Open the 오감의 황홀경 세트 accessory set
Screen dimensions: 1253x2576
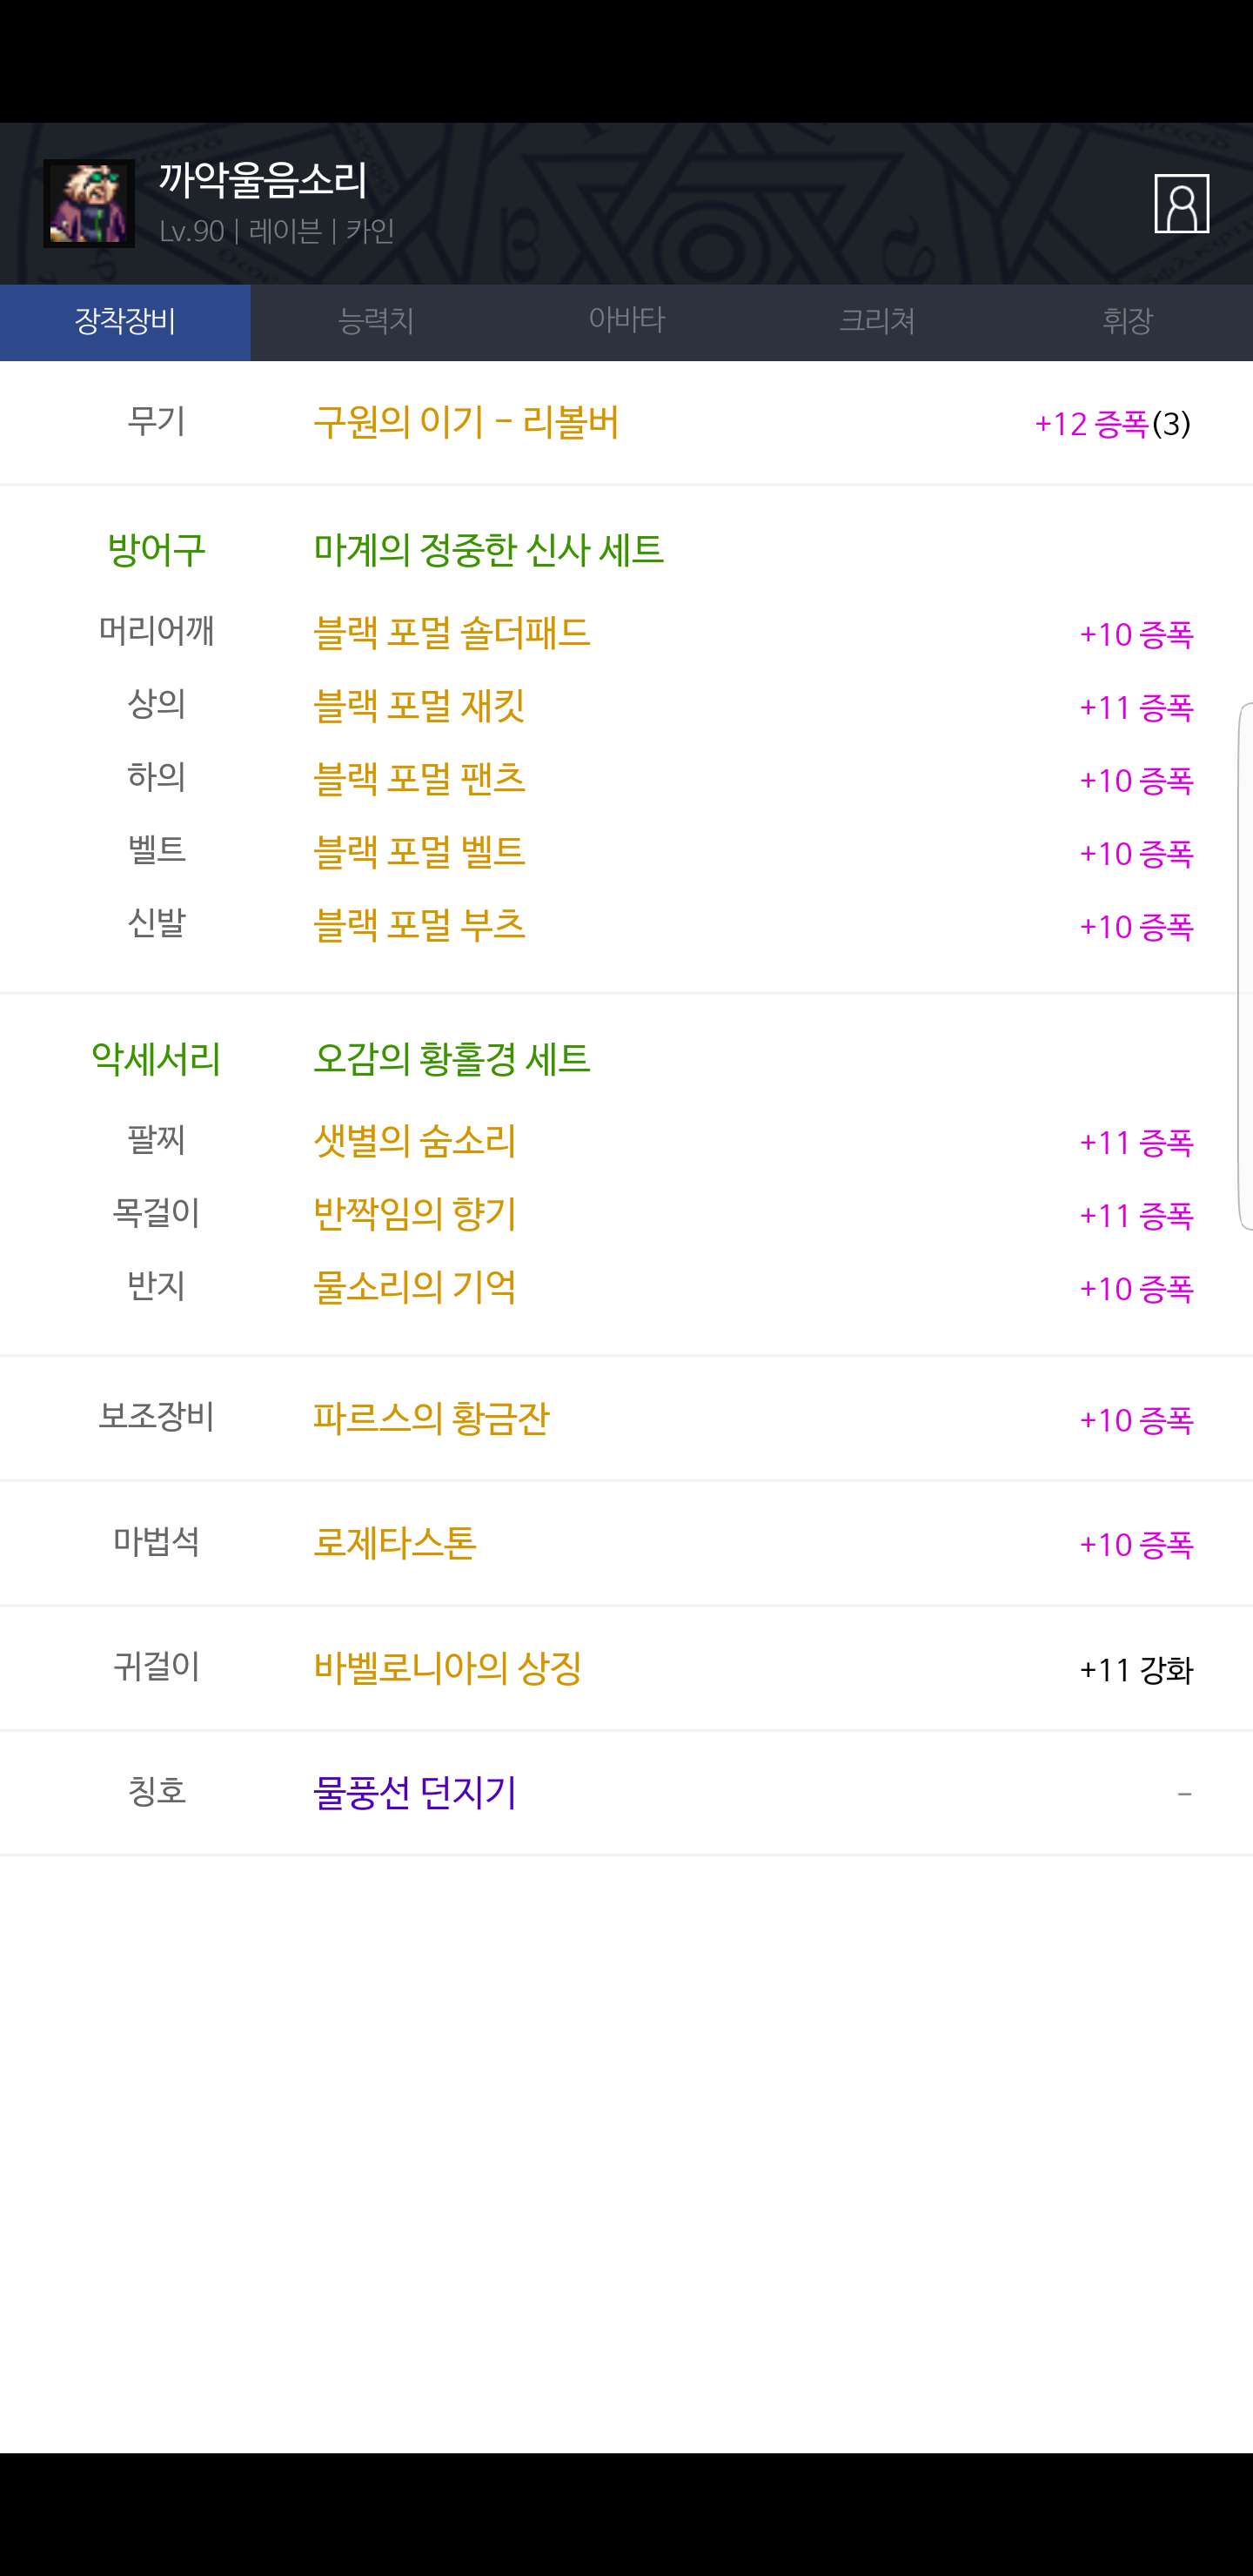(452, 1059)
